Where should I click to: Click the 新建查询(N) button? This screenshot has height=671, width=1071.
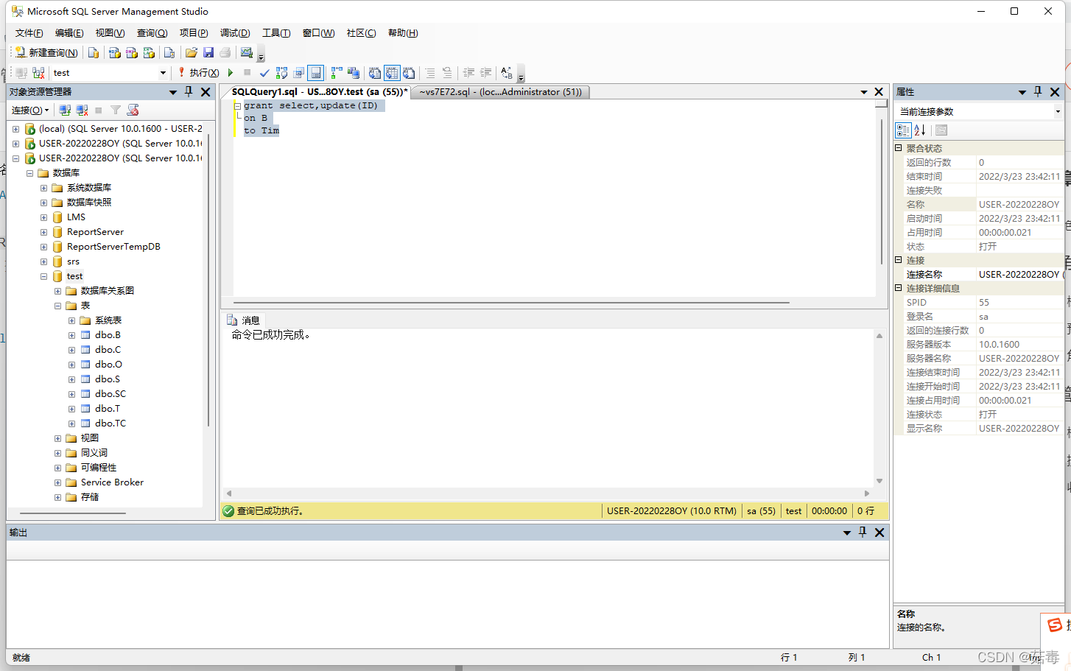(46, 52)
